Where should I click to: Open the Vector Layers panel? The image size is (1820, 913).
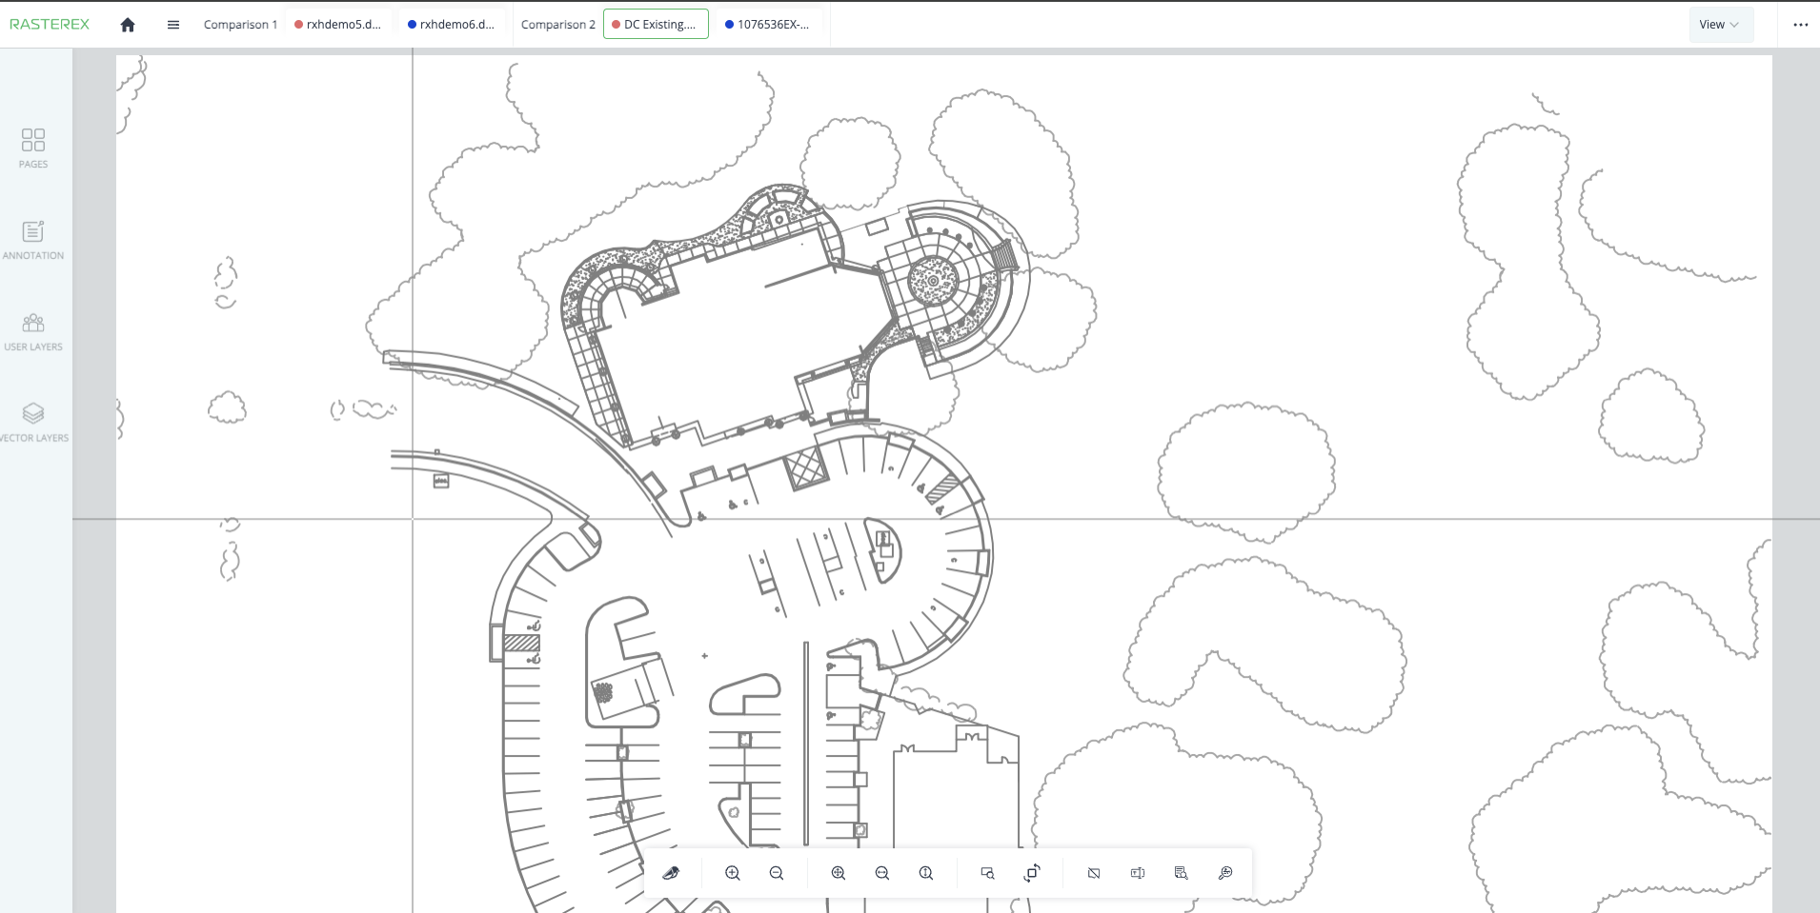[33, 423]
